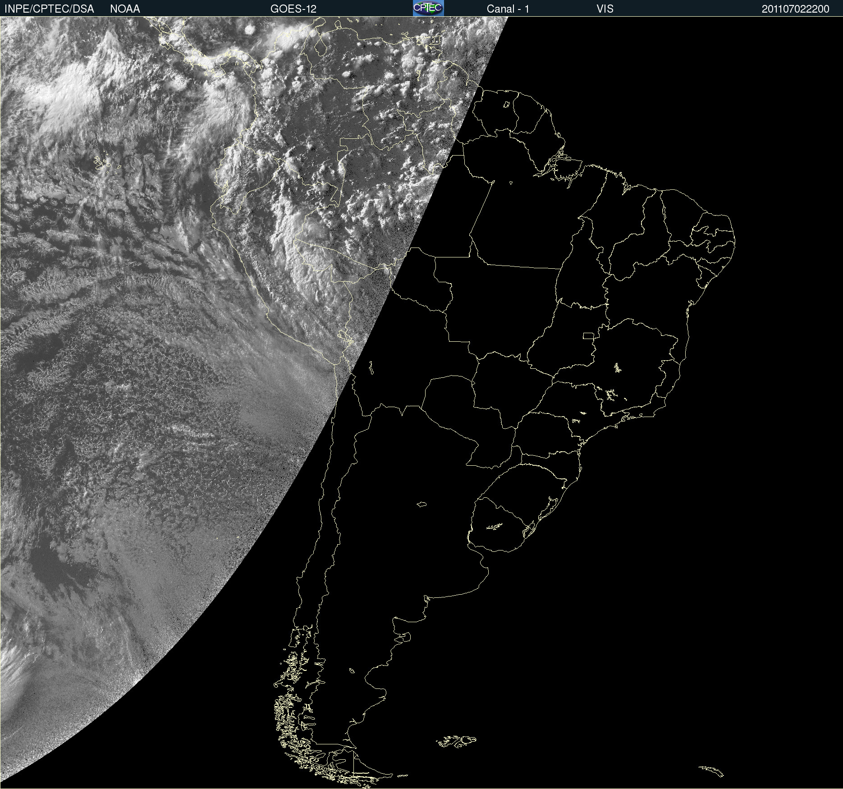Select the 201107022200 timestamp

coord(796,9)
